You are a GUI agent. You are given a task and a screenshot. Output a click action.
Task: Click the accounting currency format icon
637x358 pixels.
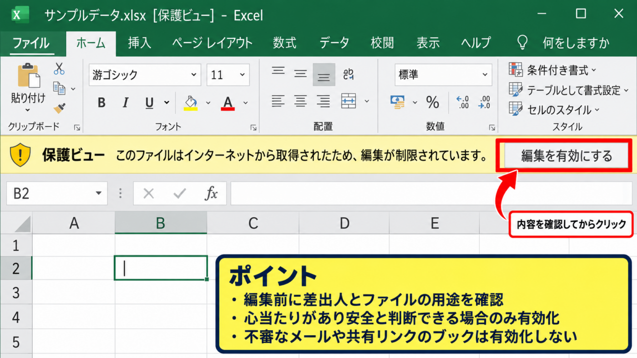pyautogui.click(x=398, y=102)
